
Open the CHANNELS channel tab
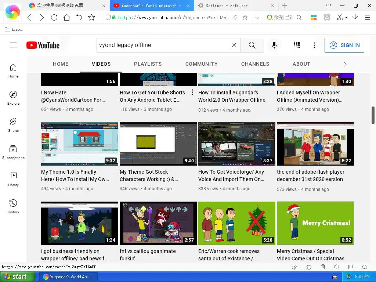tap(255, 64)
